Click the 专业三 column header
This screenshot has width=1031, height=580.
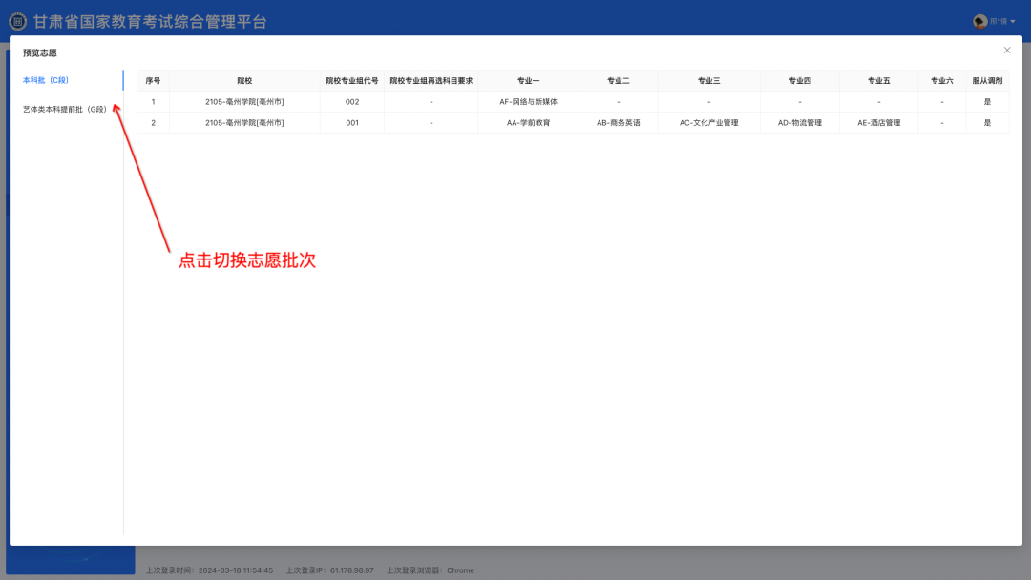click(x=708, y=80)
